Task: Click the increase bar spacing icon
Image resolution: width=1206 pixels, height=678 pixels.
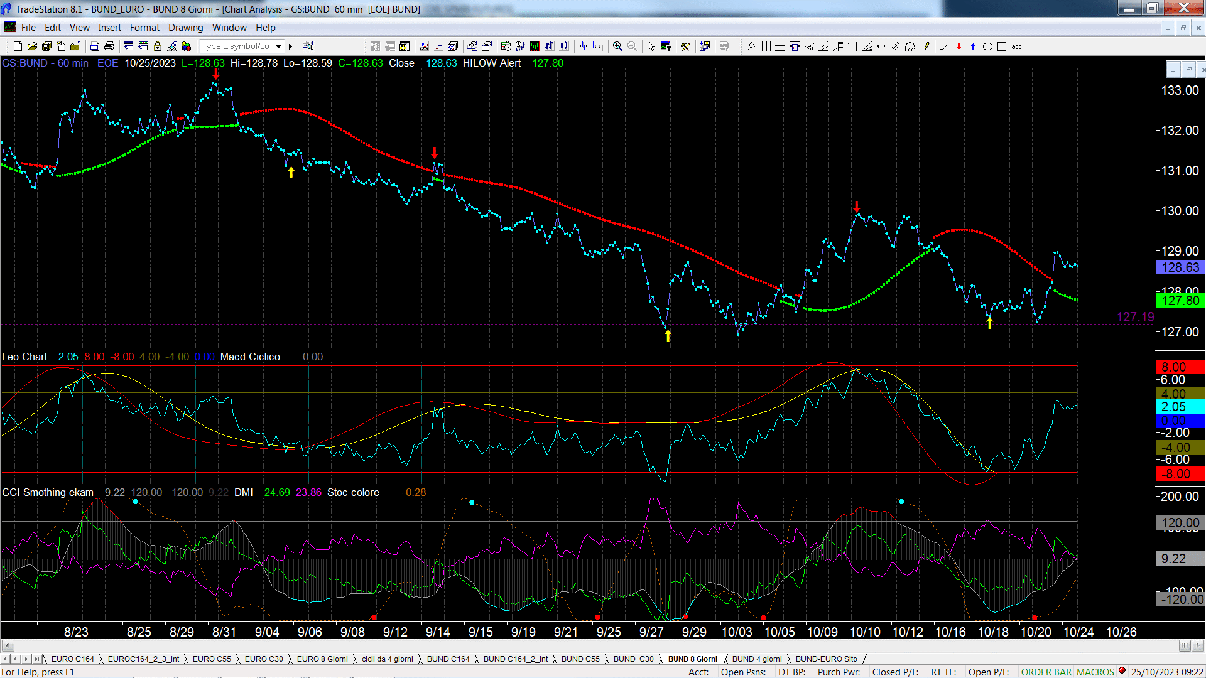Action: (598, 46)
